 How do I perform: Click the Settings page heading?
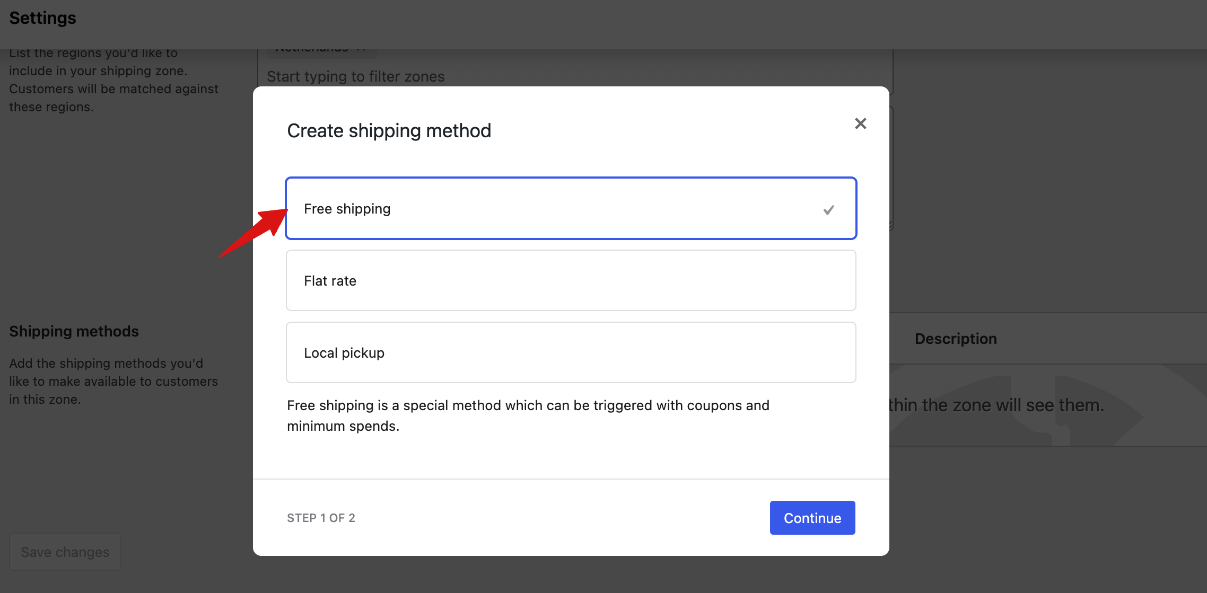click(x=42, y=17)
